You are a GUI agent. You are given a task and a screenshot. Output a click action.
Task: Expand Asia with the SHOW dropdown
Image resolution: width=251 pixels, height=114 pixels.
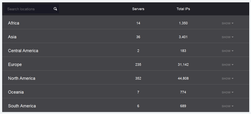click(x=227, y=37)
